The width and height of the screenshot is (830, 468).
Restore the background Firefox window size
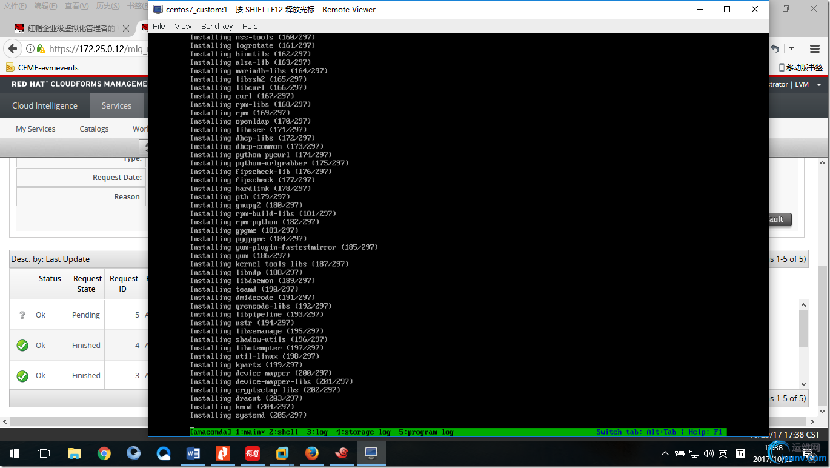[x=786, y=9]
